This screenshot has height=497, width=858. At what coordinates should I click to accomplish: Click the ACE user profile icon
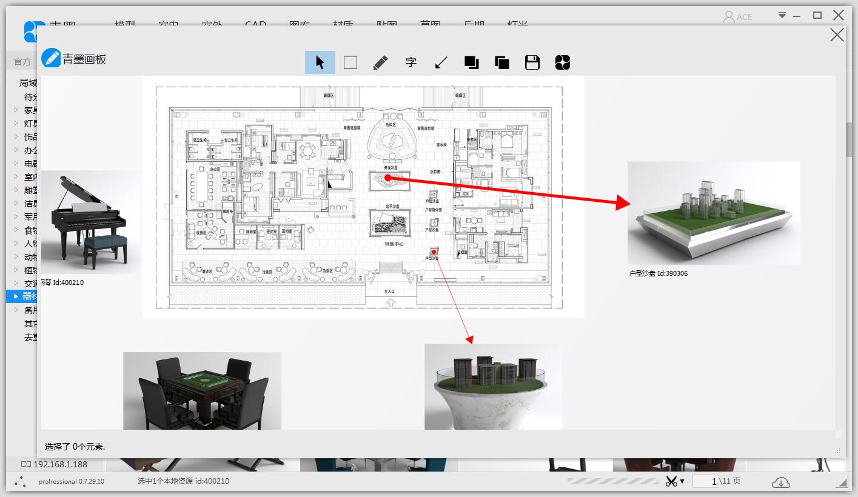tap(729, 17)
